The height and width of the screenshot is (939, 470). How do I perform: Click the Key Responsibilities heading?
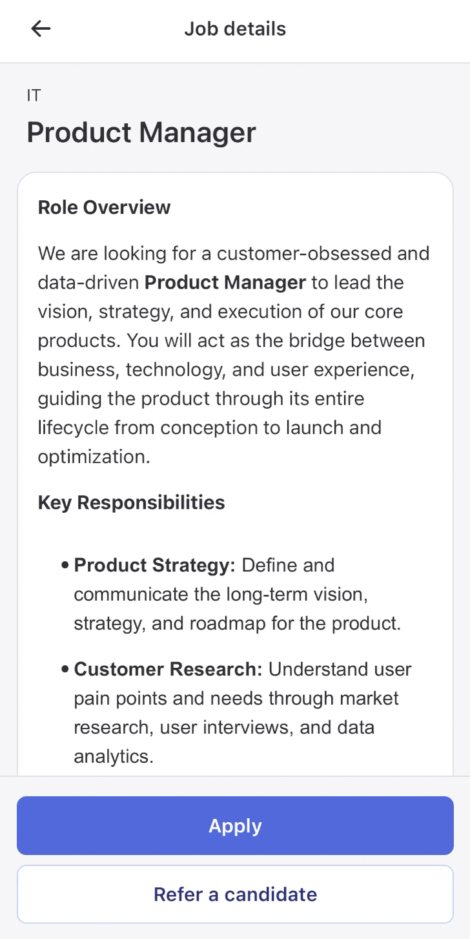[131, 502]
